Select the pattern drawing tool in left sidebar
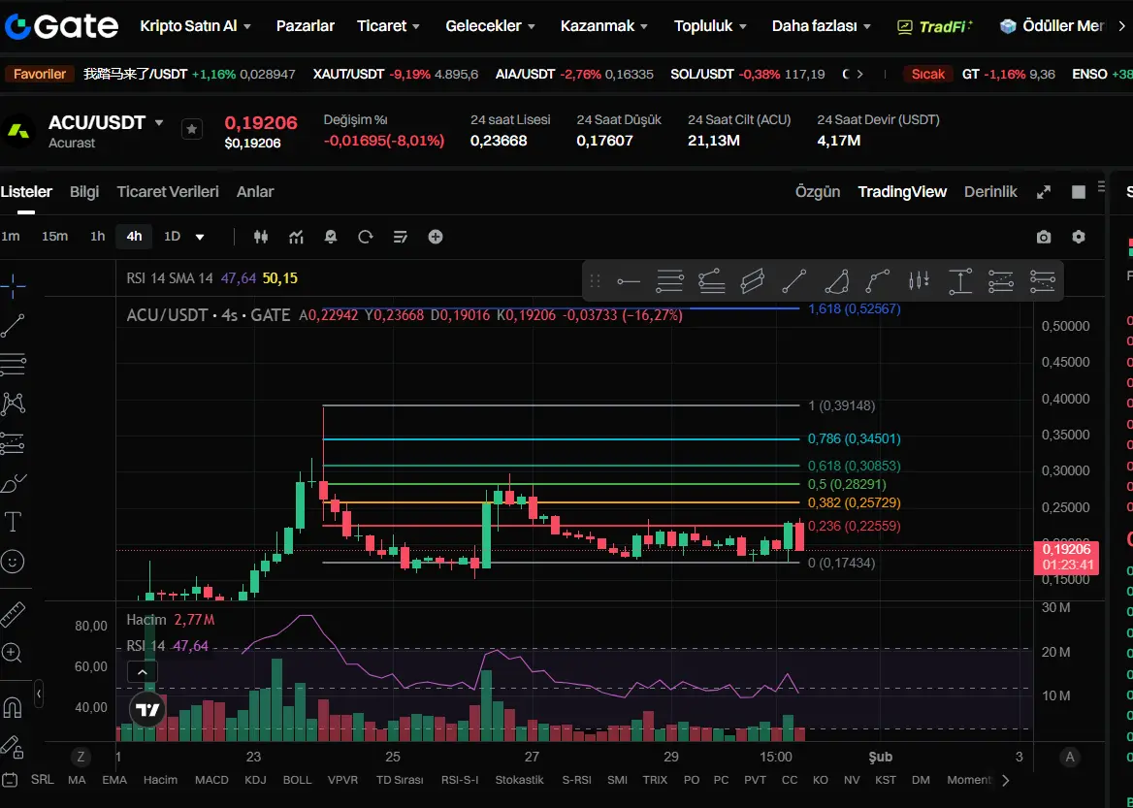 [x=13, y=404]
